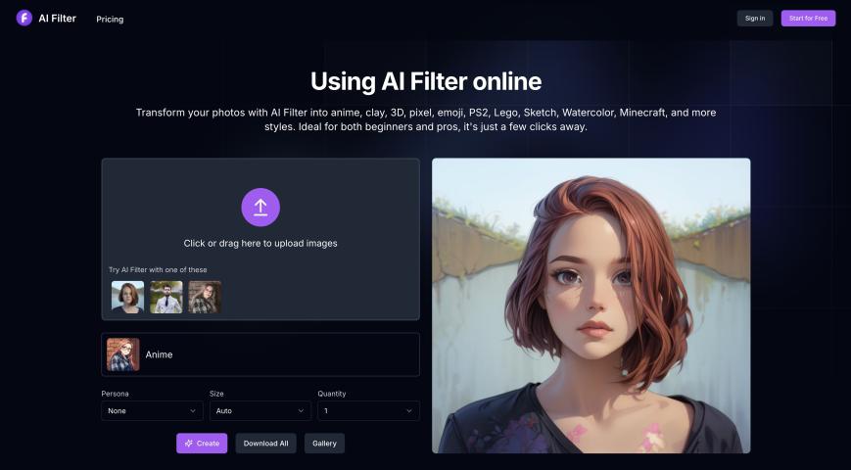Go to home via AI Filter brand name
The image size is (851, 470).
[x=57, y=18]
